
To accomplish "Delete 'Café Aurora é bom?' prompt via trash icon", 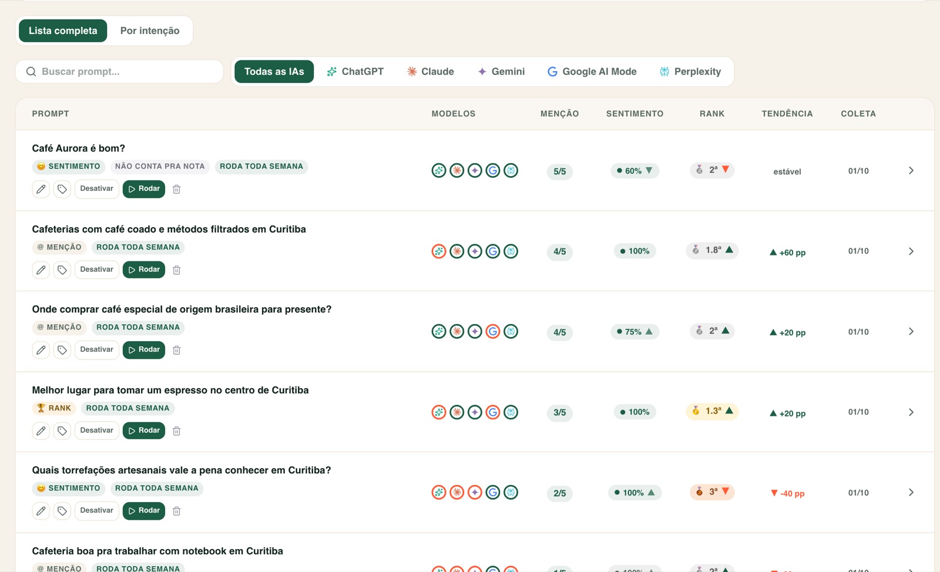I will (x=176, y=189).
